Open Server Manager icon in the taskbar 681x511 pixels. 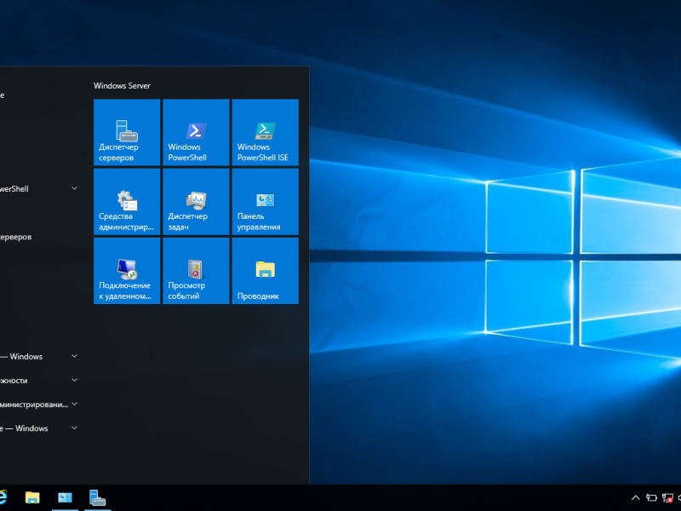coord(97,497)
